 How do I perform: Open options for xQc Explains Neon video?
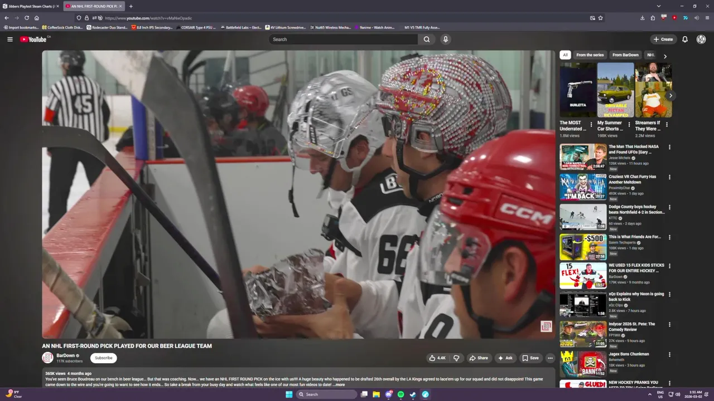pyautogui.click(x=669, y=295)
